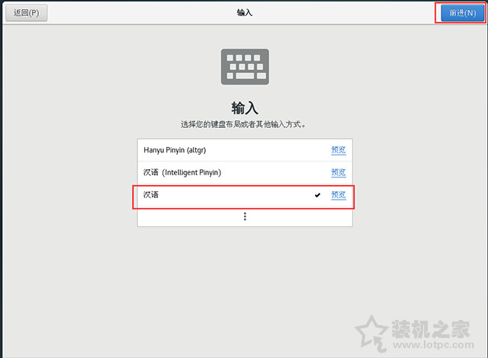Select the Hanyu Pinyin (altgr) layout
The height and width of the screenshot is (358, 488).
245,150
